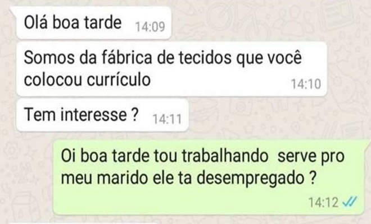Image resolution: width=371 pixels, height=224 pixels.
Task: Select the "Somos da fábrica de tecidos" message
Action: pos(172,69)
